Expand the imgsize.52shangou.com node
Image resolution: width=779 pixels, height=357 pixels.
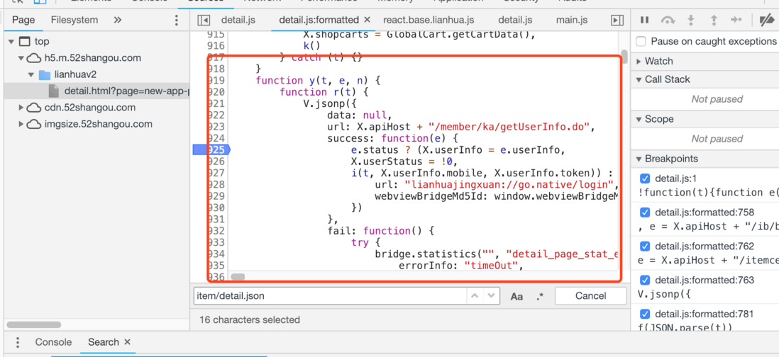(21, 124)
